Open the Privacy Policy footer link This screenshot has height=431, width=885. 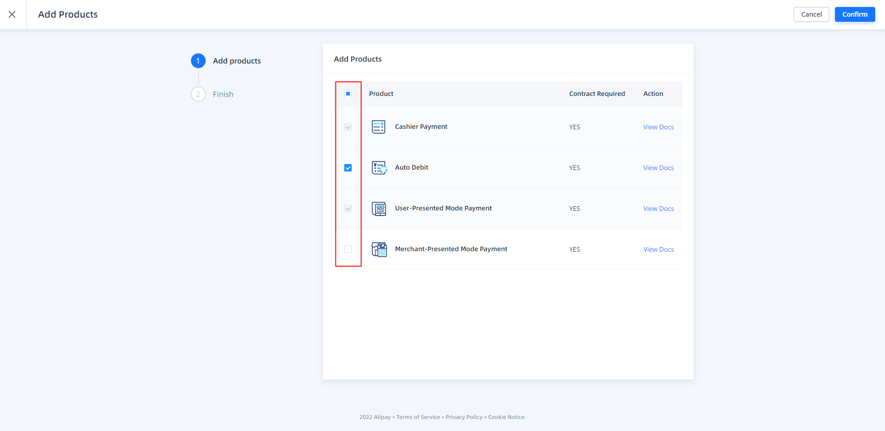pyautogui.click(x=464, y=417)
